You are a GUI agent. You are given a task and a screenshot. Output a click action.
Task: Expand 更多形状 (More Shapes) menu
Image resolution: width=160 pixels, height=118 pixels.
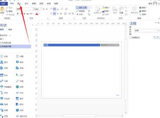(5, 35)
